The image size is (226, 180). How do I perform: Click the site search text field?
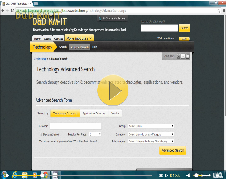click(159, 28)
